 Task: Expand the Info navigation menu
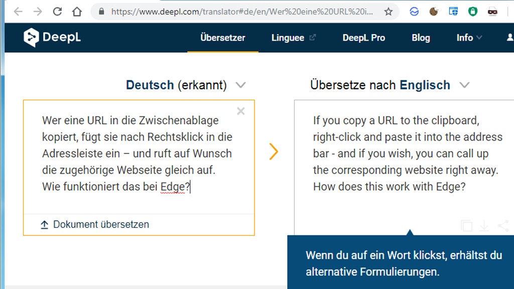[x=468, y=37]
